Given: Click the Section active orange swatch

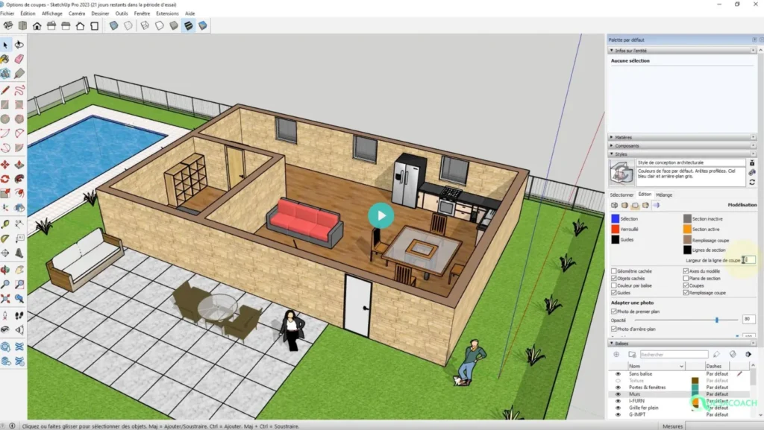Looking at the screenshot, I should [687, 230].
